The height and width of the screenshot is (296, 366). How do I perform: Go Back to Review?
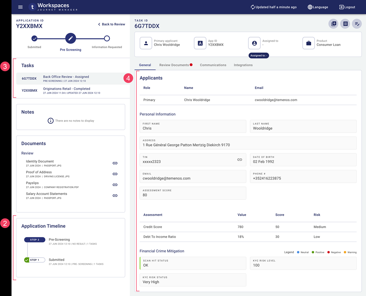tap(112, 24)
